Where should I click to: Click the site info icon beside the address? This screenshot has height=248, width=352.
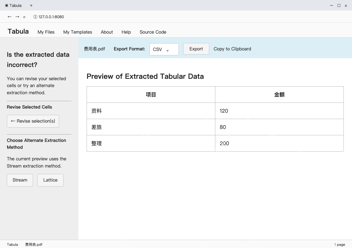point(35,17)
